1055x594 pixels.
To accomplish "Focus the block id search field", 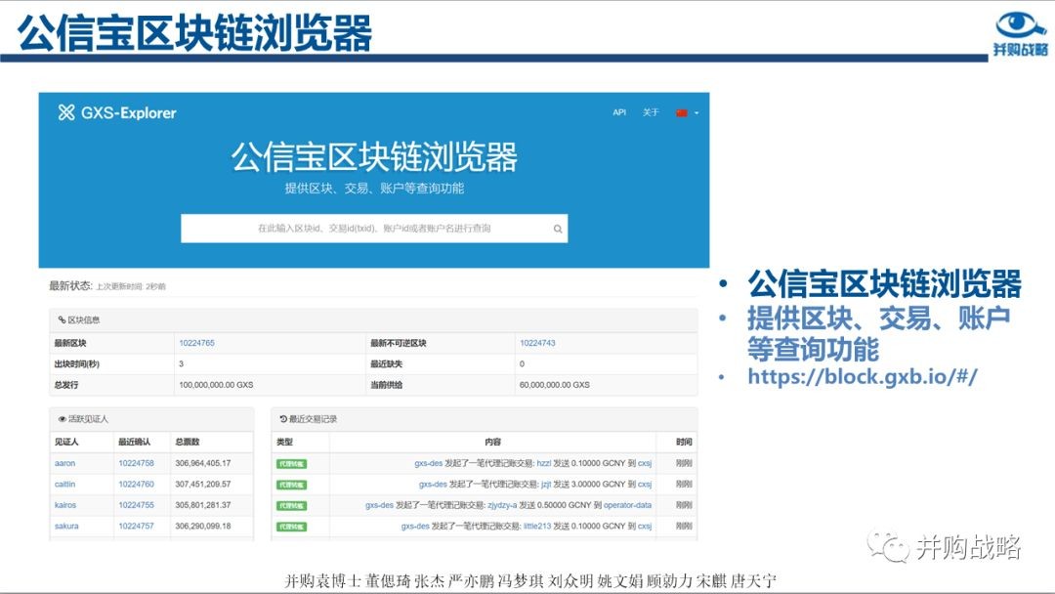I will pos(374,229).
